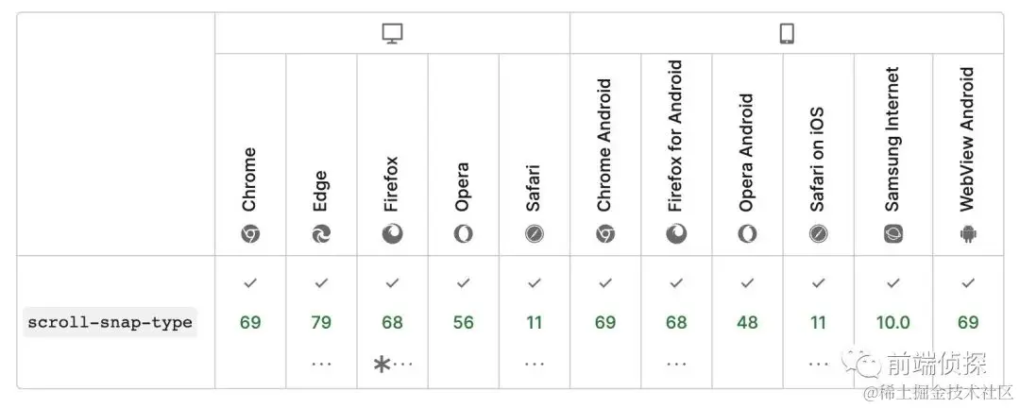Click the mobile device category icon
Screen dimensions: 1020x408
[787, 34]
